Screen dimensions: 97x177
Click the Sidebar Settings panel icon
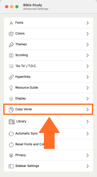11,166
